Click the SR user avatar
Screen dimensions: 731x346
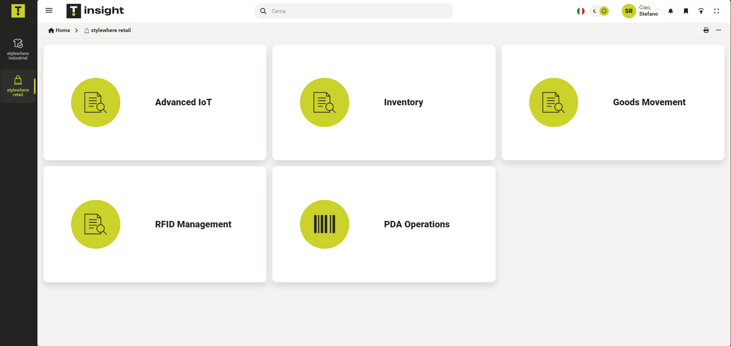pos(629,11)
